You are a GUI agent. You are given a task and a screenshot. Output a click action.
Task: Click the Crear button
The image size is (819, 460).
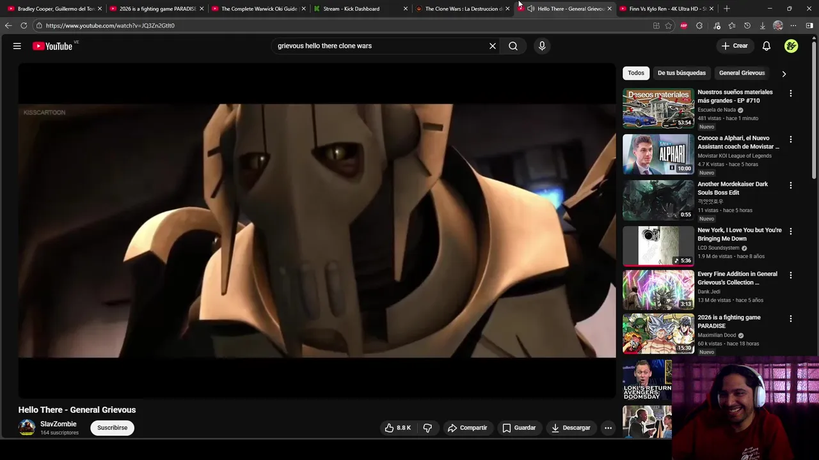pos(734,46)
